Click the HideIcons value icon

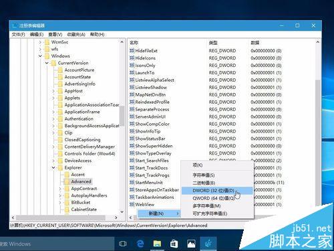point(132,58)
